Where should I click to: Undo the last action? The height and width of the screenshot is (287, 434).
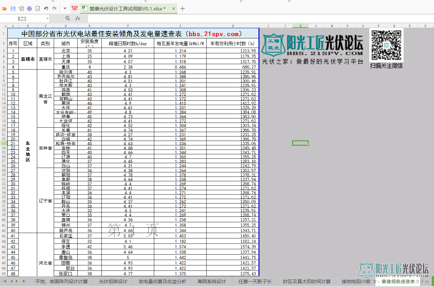click(x=46, y=9)
